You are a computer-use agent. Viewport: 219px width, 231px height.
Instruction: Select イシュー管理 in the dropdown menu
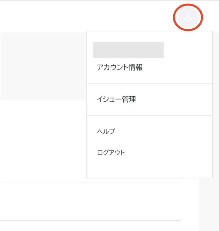(x=116, y=100)
